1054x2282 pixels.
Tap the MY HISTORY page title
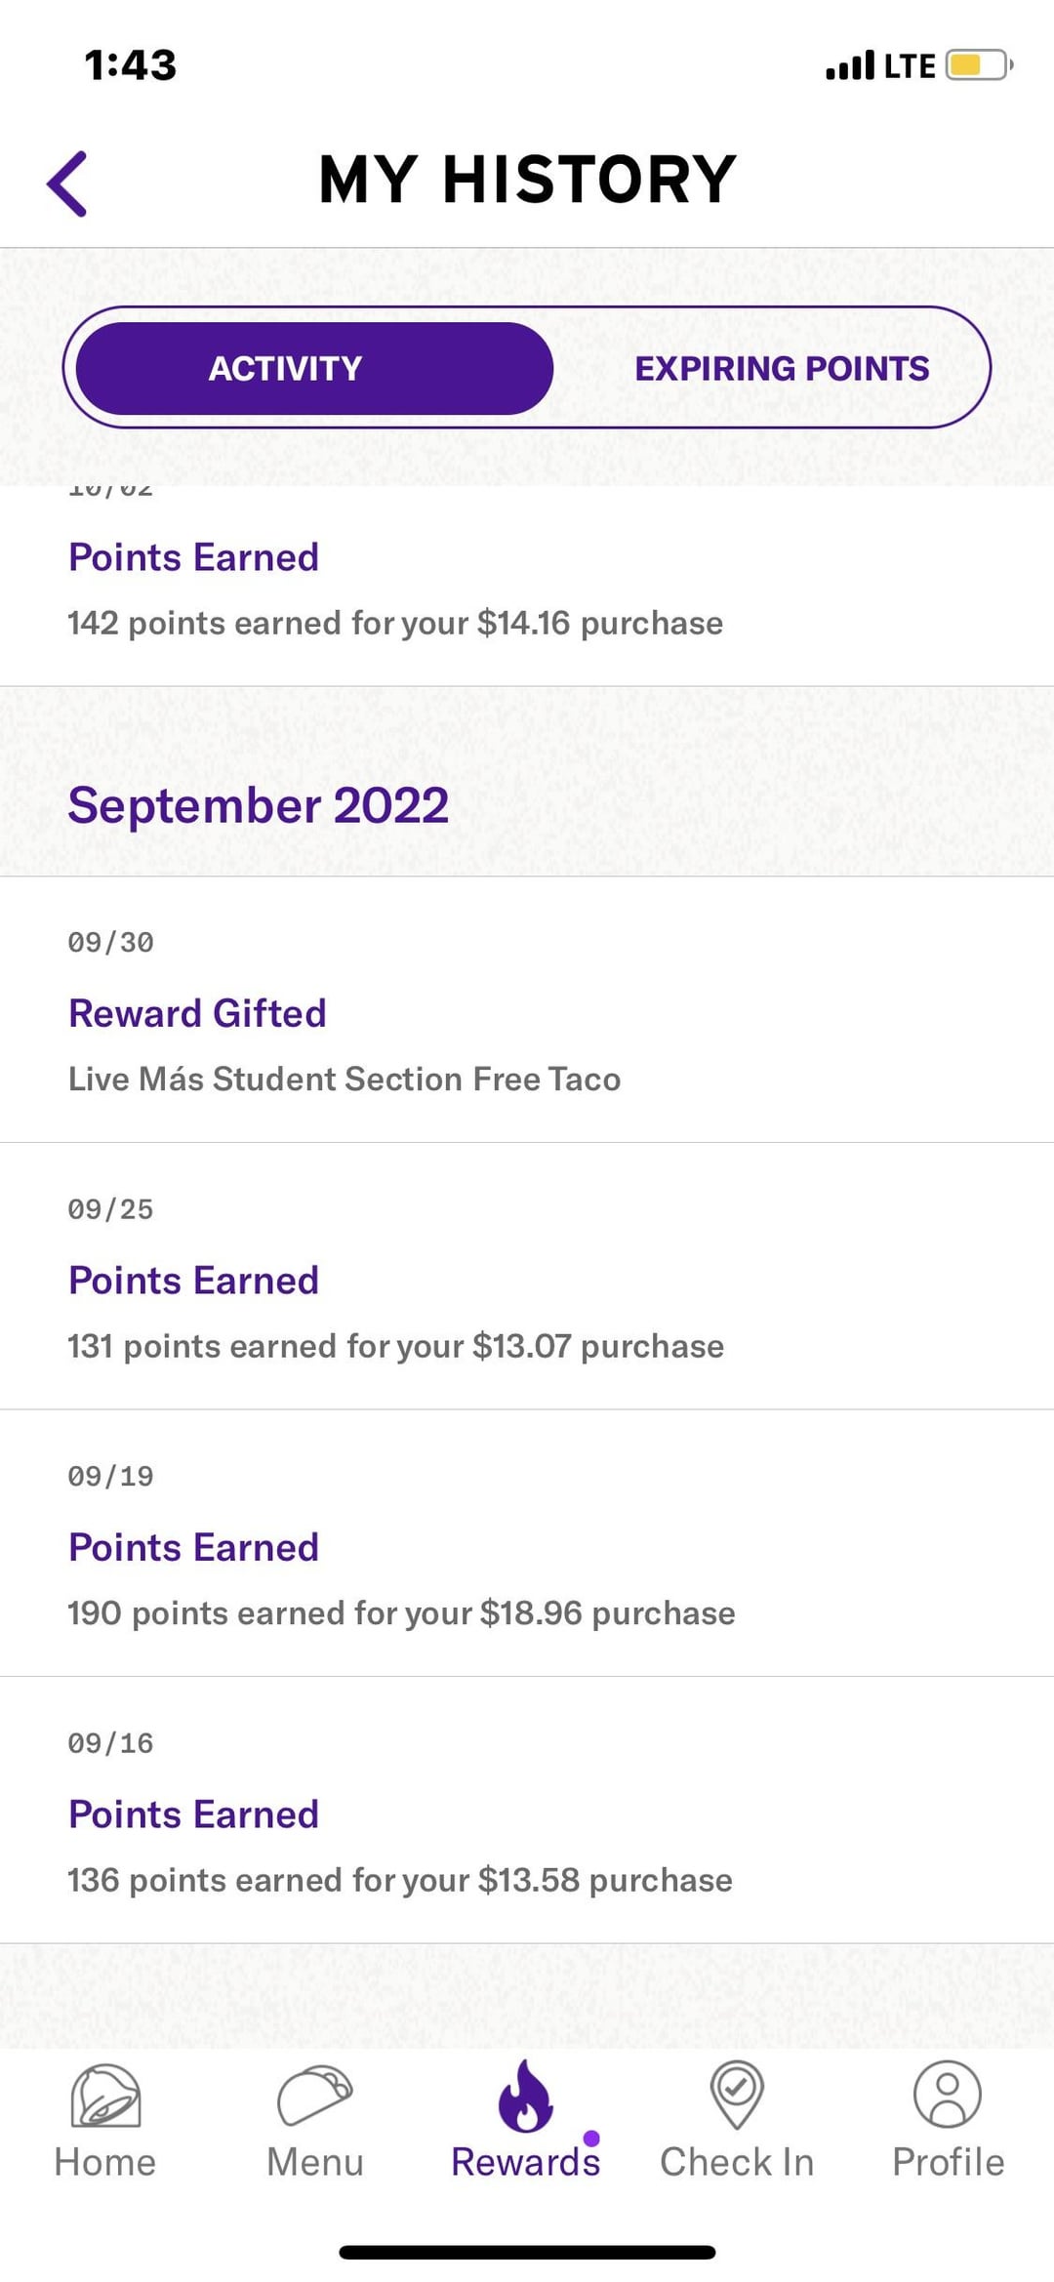[527, 180]
